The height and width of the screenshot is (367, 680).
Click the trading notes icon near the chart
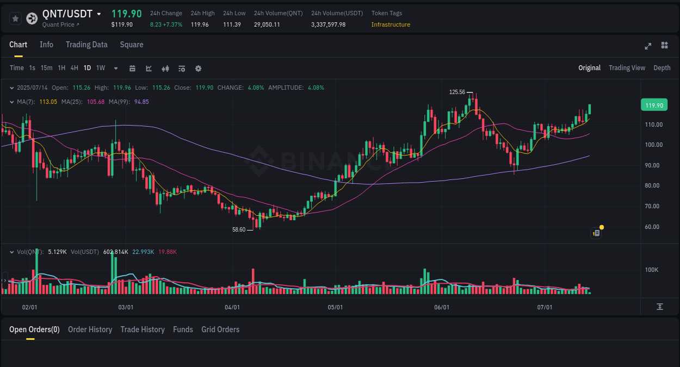point(596,233)
